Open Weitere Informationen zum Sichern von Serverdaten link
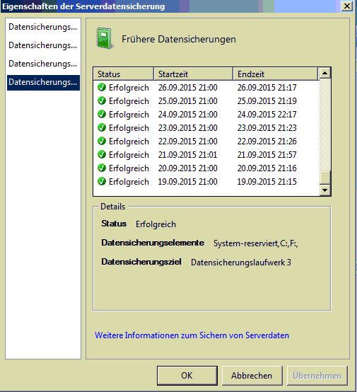Image resolution: width=357 pixels, height=392 pixels. coord(192,335)
